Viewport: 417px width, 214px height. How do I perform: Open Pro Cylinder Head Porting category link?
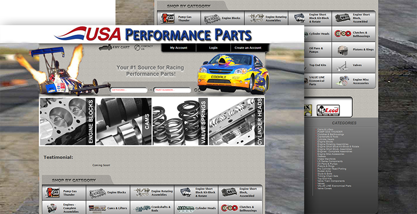[331, 169]
